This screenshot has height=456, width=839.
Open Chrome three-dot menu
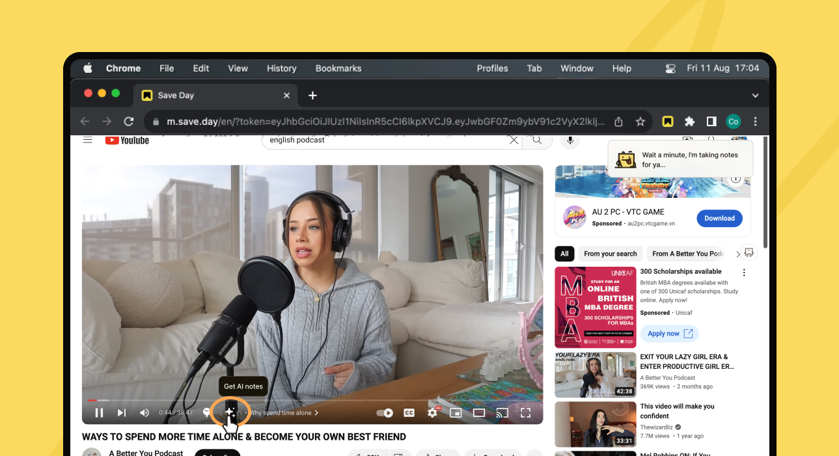pyautogui.click(x=755, y=122)
